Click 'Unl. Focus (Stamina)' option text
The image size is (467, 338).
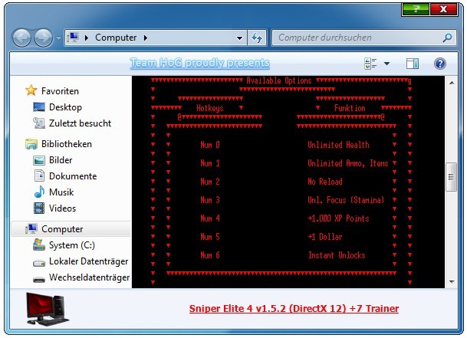pos(346,200)
